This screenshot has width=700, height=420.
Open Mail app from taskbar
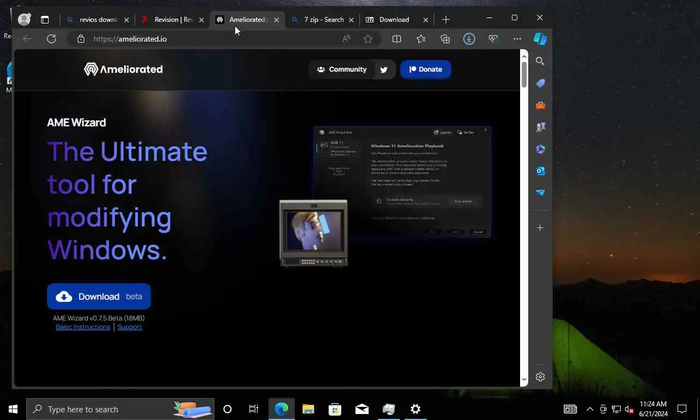361,409
